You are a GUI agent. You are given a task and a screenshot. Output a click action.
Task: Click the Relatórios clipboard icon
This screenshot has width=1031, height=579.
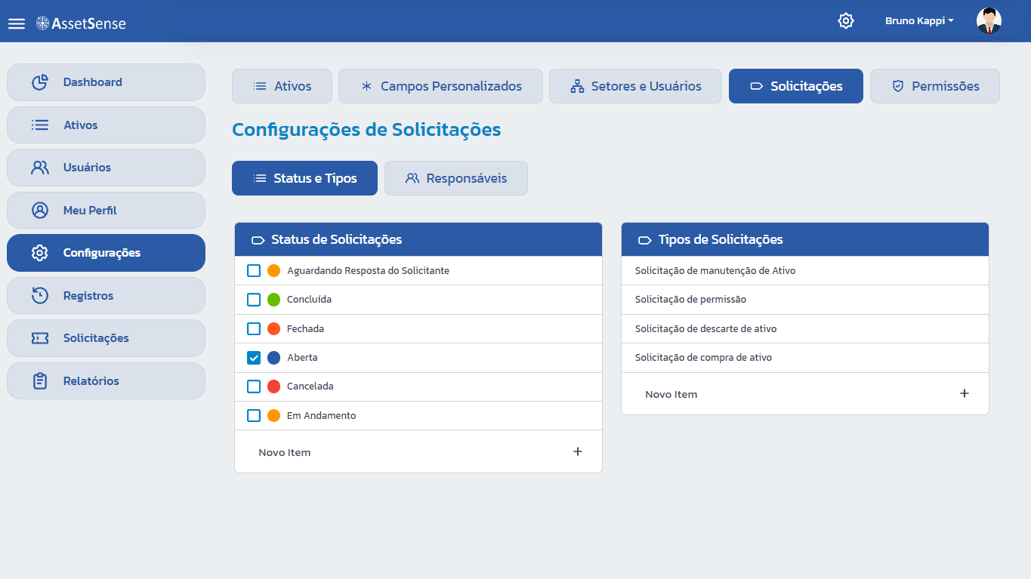point(40,381)
